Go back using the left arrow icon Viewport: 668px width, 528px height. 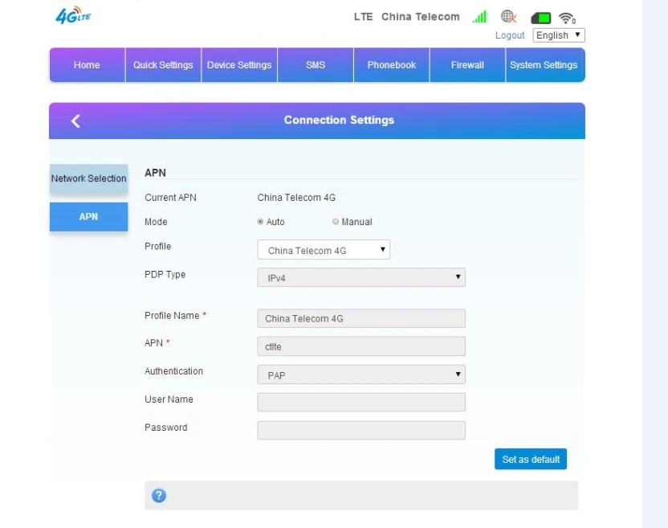coord(75,121)
